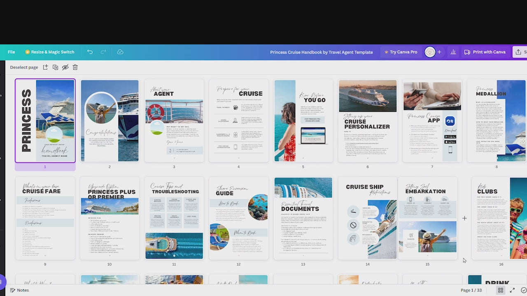This screenshot has height=296, width=527.
Task: Select page 3 About your Agent thumbnail
Action: pyautogui.click(x=174, y=121)
